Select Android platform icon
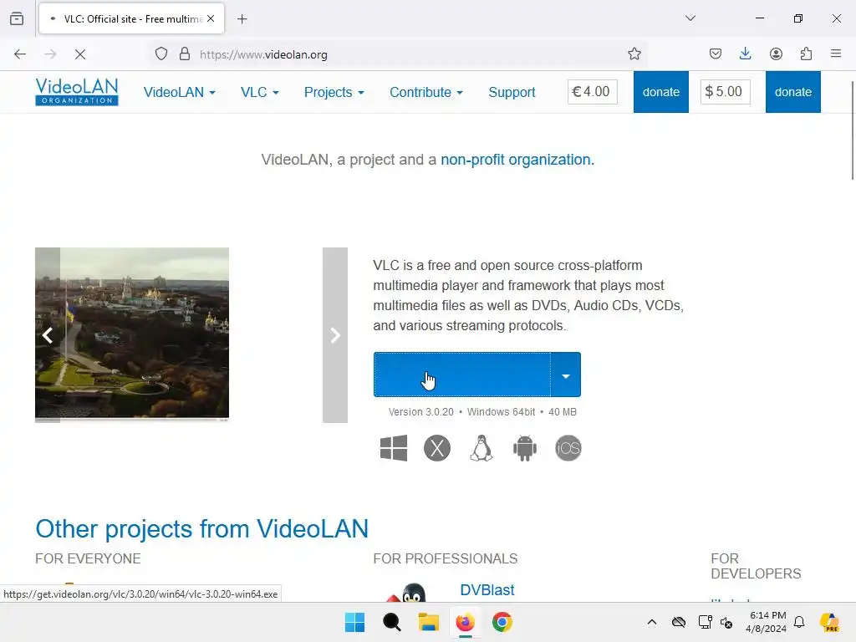The width and height of the screenshot is (856, 642). (x=525, y=448)
